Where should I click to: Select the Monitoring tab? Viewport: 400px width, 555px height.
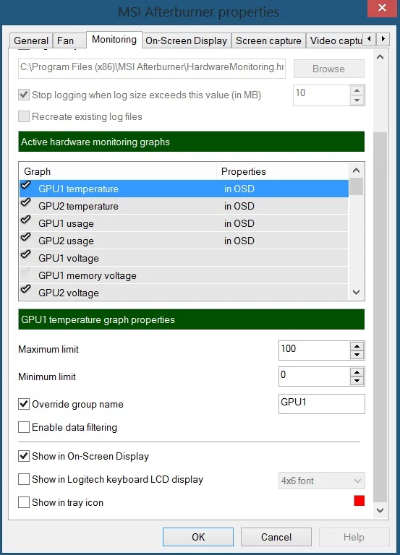pos(114,39)
